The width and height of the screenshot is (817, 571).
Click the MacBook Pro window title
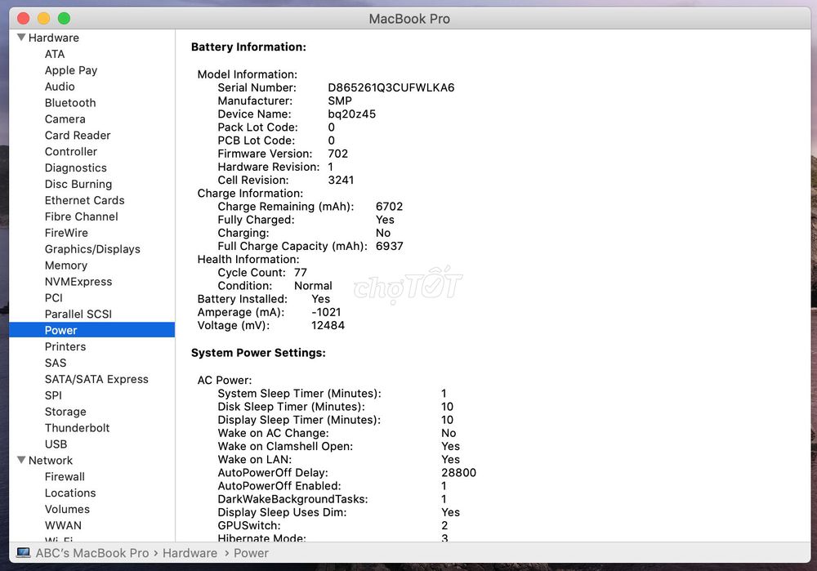click(x=409, y=19)
